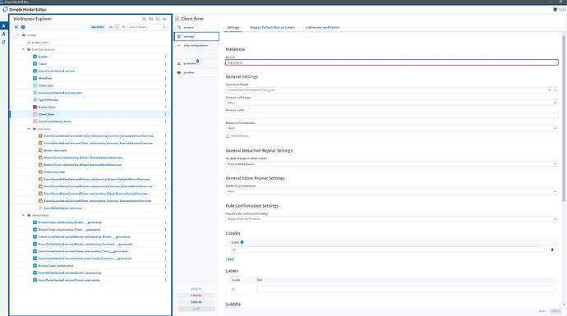Click the VALIDATE button

click(98, 27)
